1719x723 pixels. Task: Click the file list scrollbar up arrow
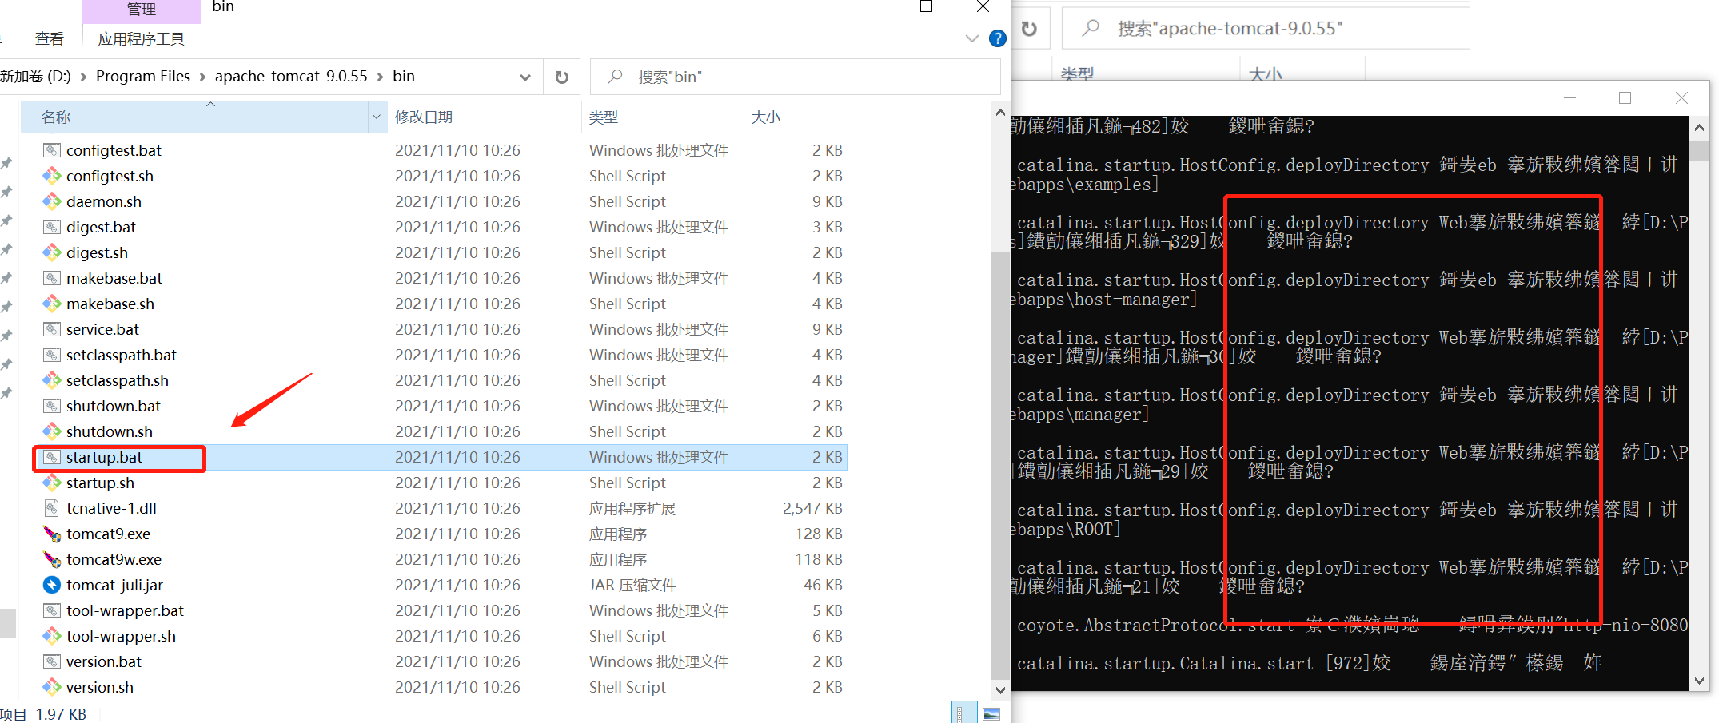pyautogui.click(x=1000, y=113)
